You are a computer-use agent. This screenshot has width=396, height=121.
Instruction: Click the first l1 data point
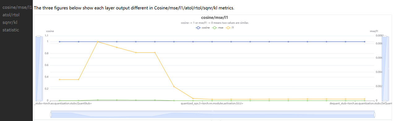click(60, 80)
